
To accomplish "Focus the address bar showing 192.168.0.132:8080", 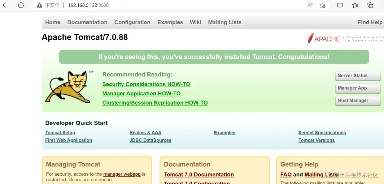I will (88, 5).
